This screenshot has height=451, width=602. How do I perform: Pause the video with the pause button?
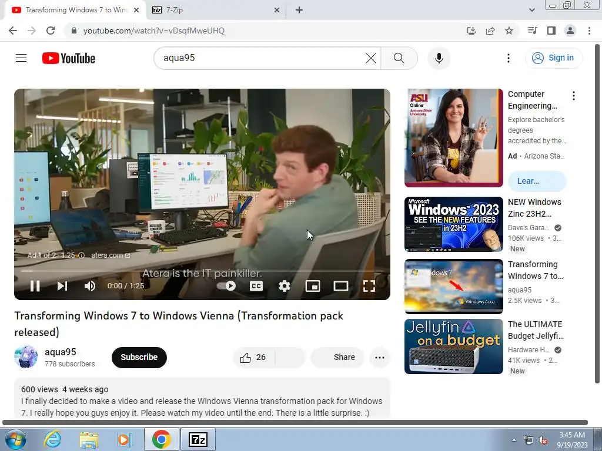(35, 286)
